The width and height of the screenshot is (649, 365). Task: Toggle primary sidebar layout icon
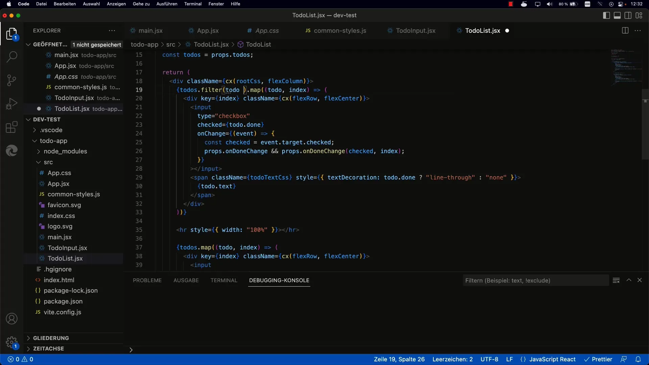[606, 15]
